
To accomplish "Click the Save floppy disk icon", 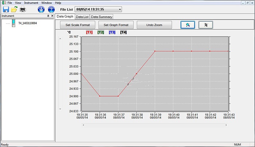I will pyautogui.click(x=6, y=9).
